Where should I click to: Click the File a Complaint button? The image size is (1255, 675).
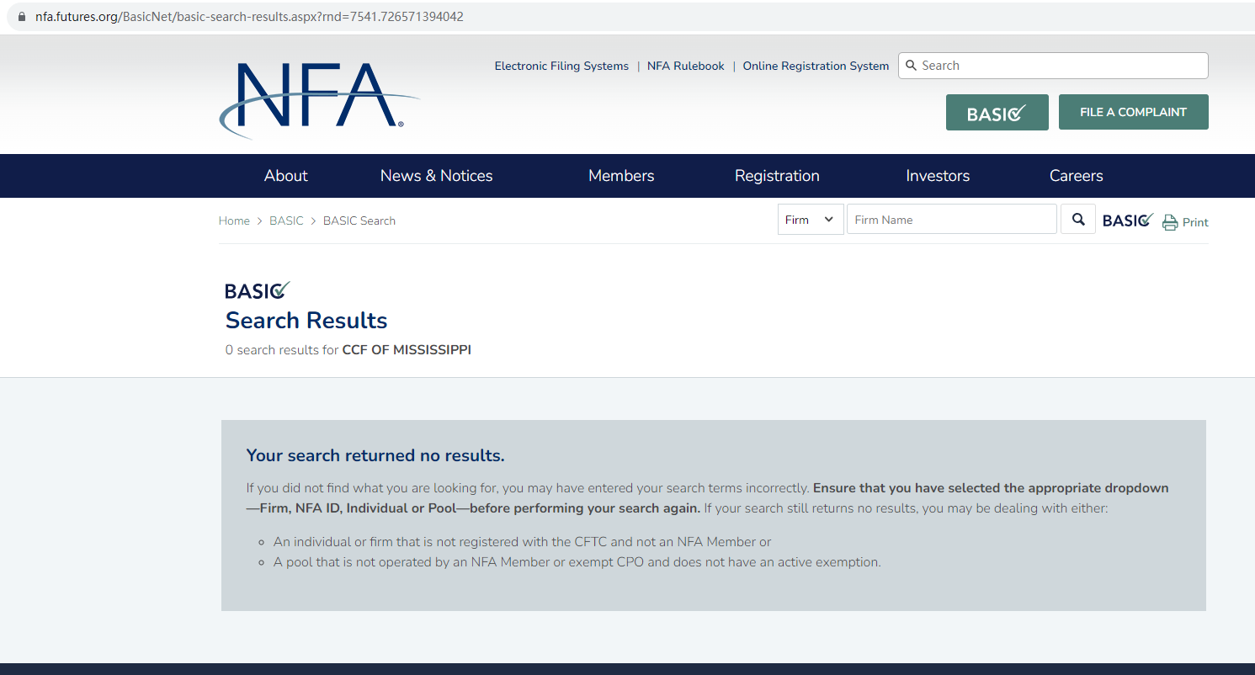(x=1133, y=112)
